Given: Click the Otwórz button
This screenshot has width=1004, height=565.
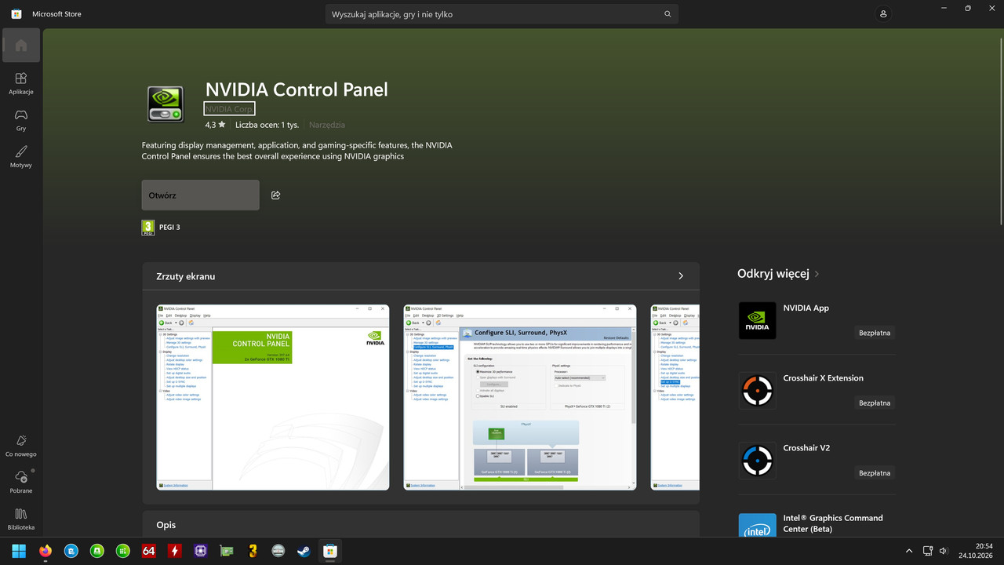Looking at the screenshot, I should pos(200,195).
